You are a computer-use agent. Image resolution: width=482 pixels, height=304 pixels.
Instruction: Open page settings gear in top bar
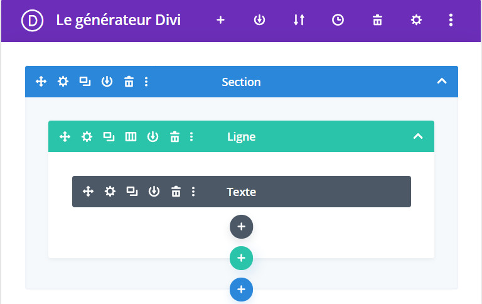coord(416,20)
